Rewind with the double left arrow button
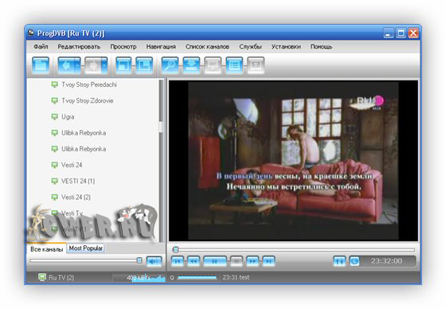Image resolution: width=446 pixels, height=309 pixels. [194, 261]
